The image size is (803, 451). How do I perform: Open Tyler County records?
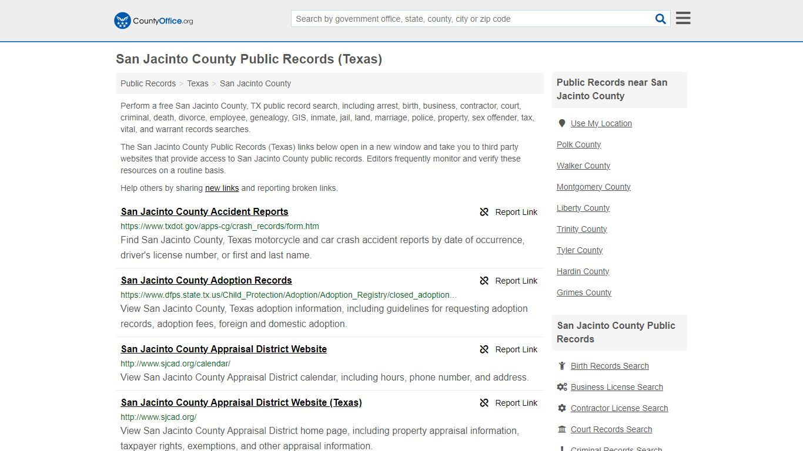[x=580, y=250]
